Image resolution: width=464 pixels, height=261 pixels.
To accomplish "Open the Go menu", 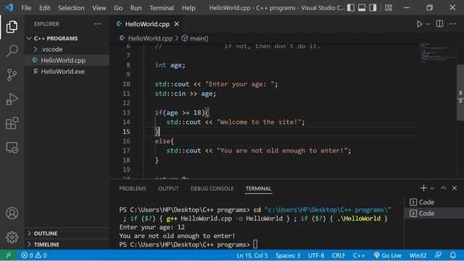I will tap(118, 8).
